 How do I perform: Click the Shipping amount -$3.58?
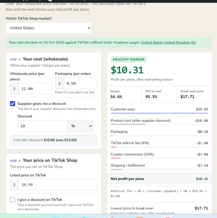(202, 166)
